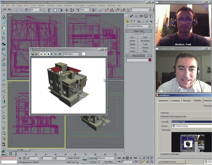Select the Shapes category icon

point(131,21)
